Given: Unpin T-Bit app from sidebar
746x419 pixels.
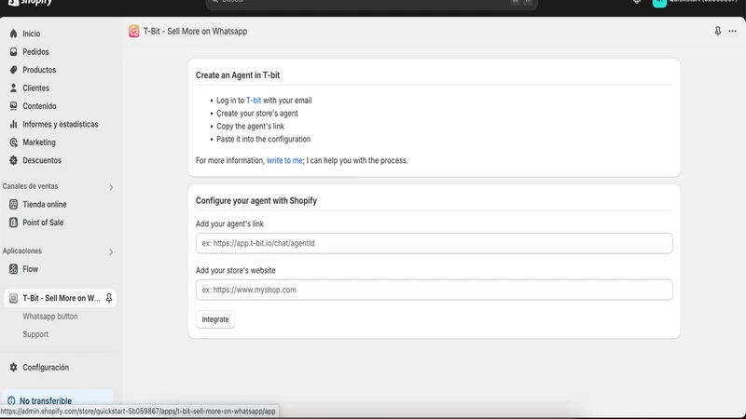Looking at the screenshot, I should (x=109, y=298).
